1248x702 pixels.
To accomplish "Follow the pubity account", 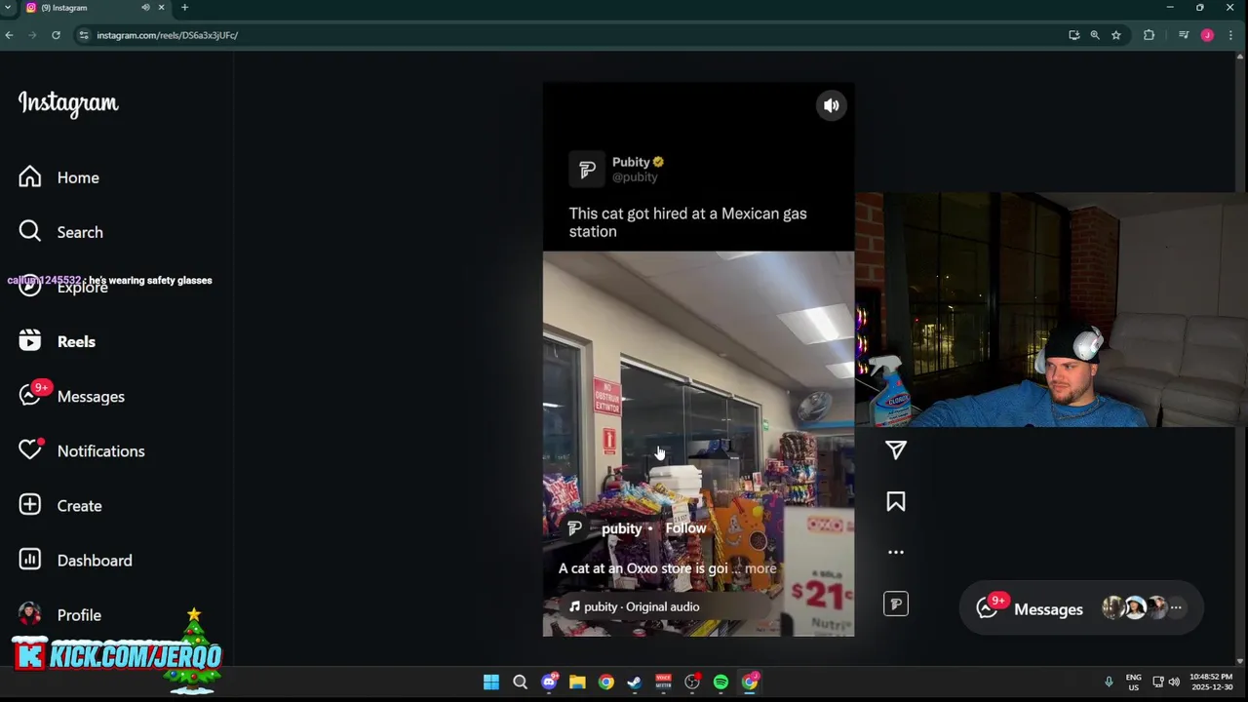I will pyautogui.click(x=685, y=528).
